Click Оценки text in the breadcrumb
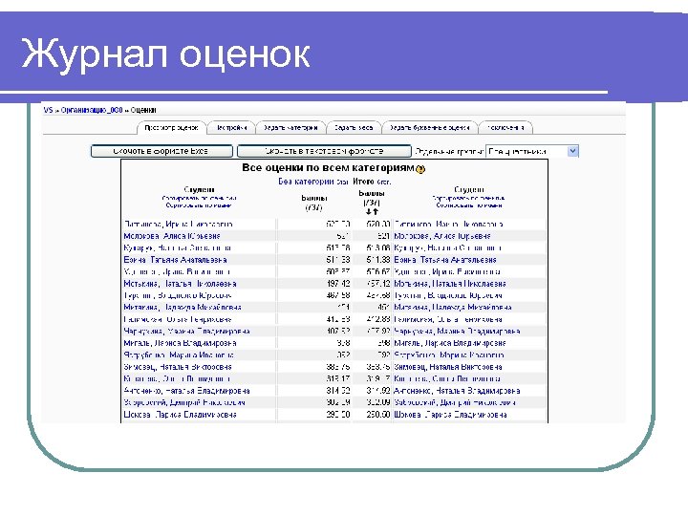This screenshot has height=516, width=688. coord(143,110)
